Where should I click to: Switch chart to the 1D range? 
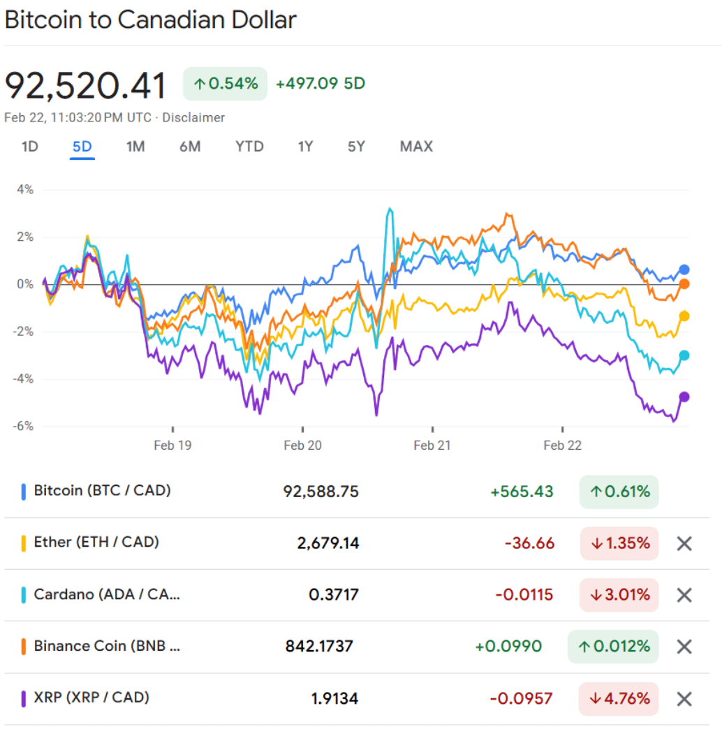click(x=29, y=147)
